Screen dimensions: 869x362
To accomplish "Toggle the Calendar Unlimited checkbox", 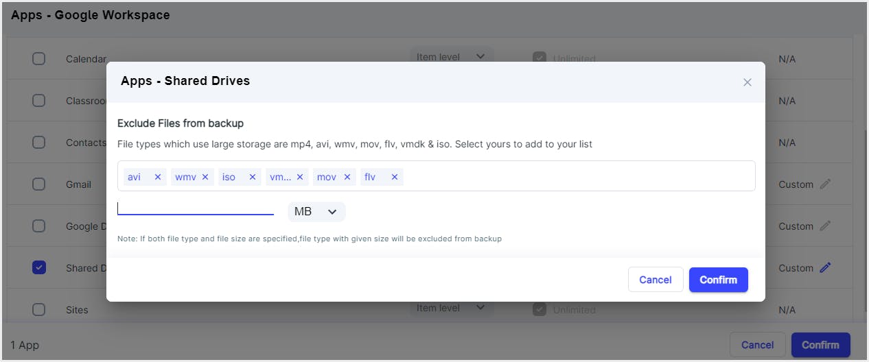I will [539, 58].
